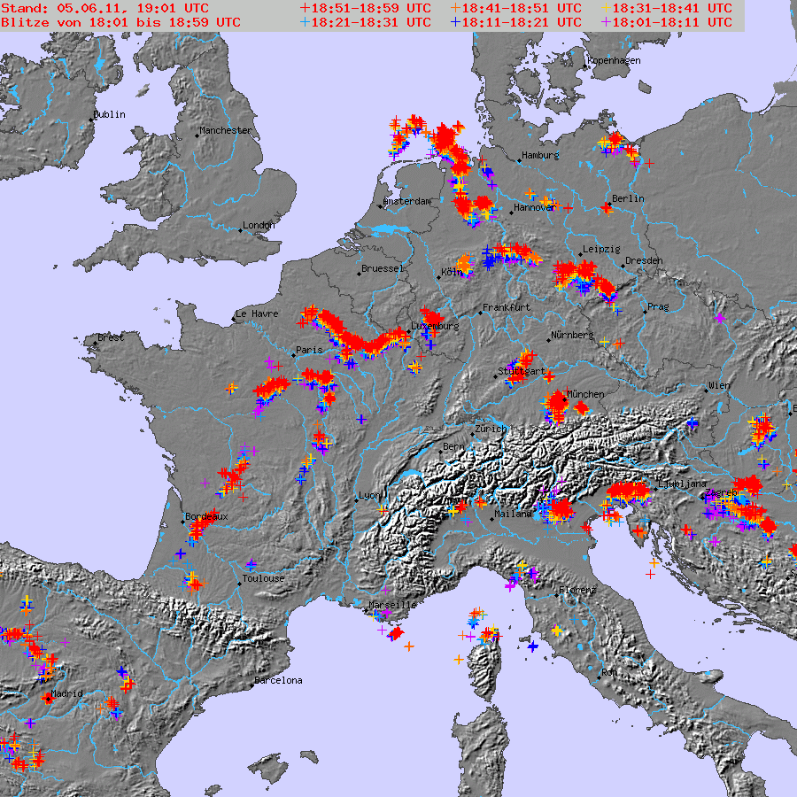797x797 pixels.
Task: Click the Lyon city label
Action: click(369, 496)
